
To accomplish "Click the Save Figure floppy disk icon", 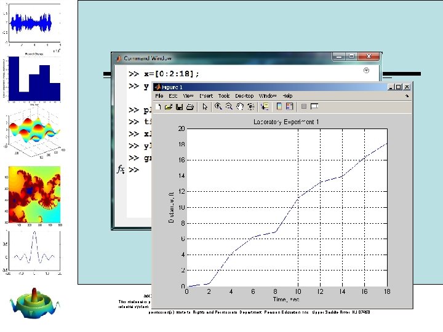I will click(x=180, y=107).
